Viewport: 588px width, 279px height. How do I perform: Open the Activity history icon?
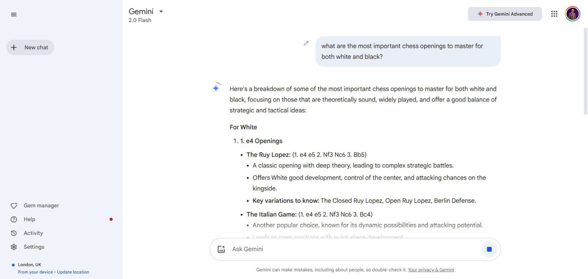point(14,233)
